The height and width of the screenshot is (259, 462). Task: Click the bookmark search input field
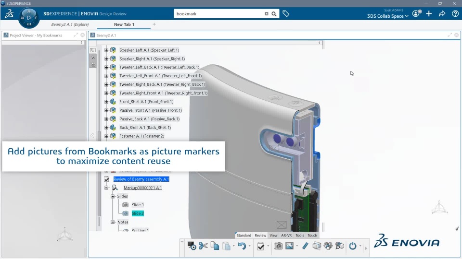[x=219, y=14]
